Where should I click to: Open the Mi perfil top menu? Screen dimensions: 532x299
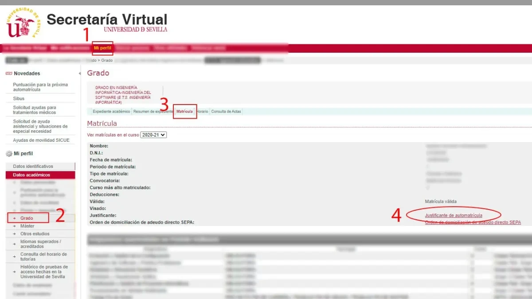(102, 48)
